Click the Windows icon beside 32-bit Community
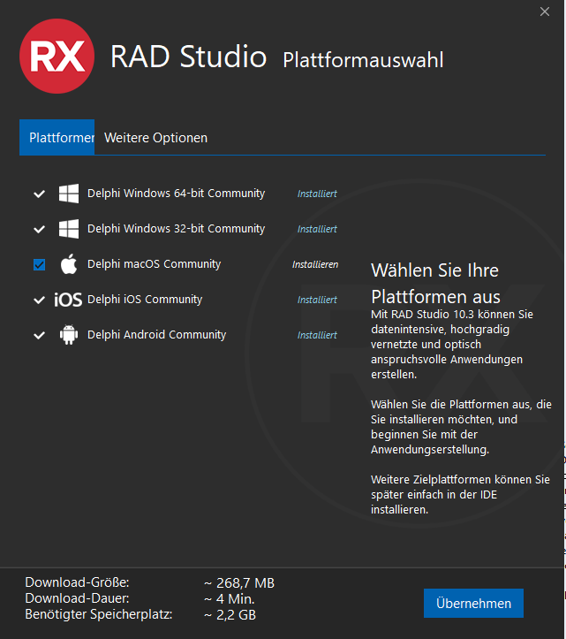The width and height of the screenshot is (566, 639). tap(69, 229)
